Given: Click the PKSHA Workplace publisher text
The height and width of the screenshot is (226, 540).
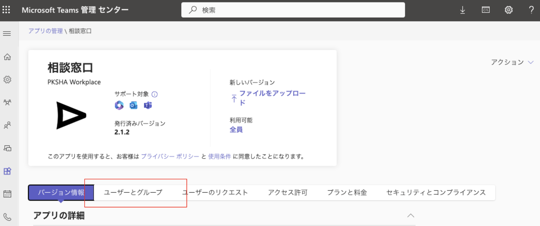Looking at the screenshot, I should (x=74, y=82).
